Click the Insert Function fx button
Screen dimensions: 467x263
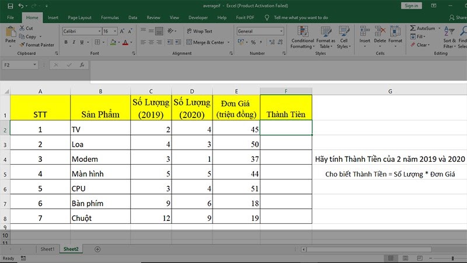pyautogui.click(x=82, y=65)
